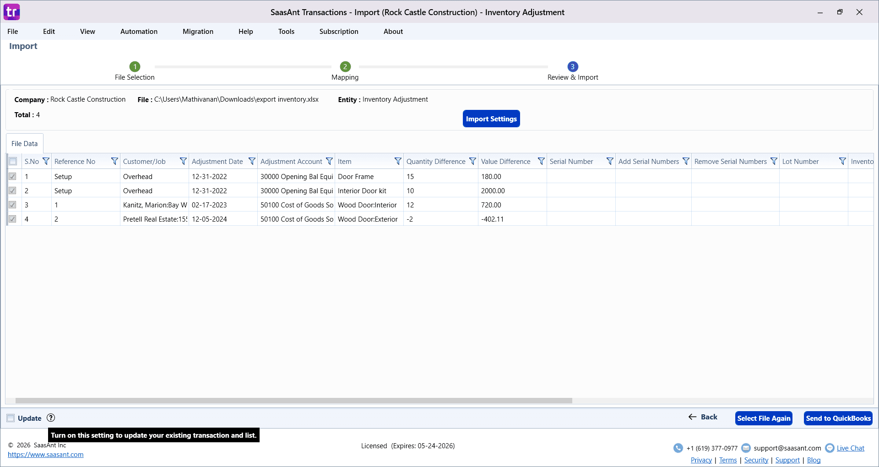Click Send to QuickBooks button

[x=838, y=418]
